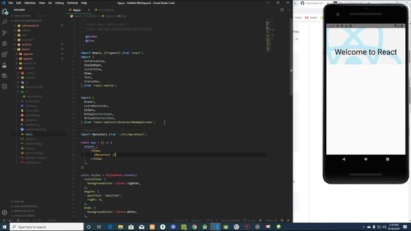Open the Go menu
411x231 pixels.
(50, 3)
